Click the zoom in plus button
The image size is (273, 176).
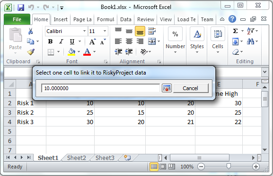[256, 167]
